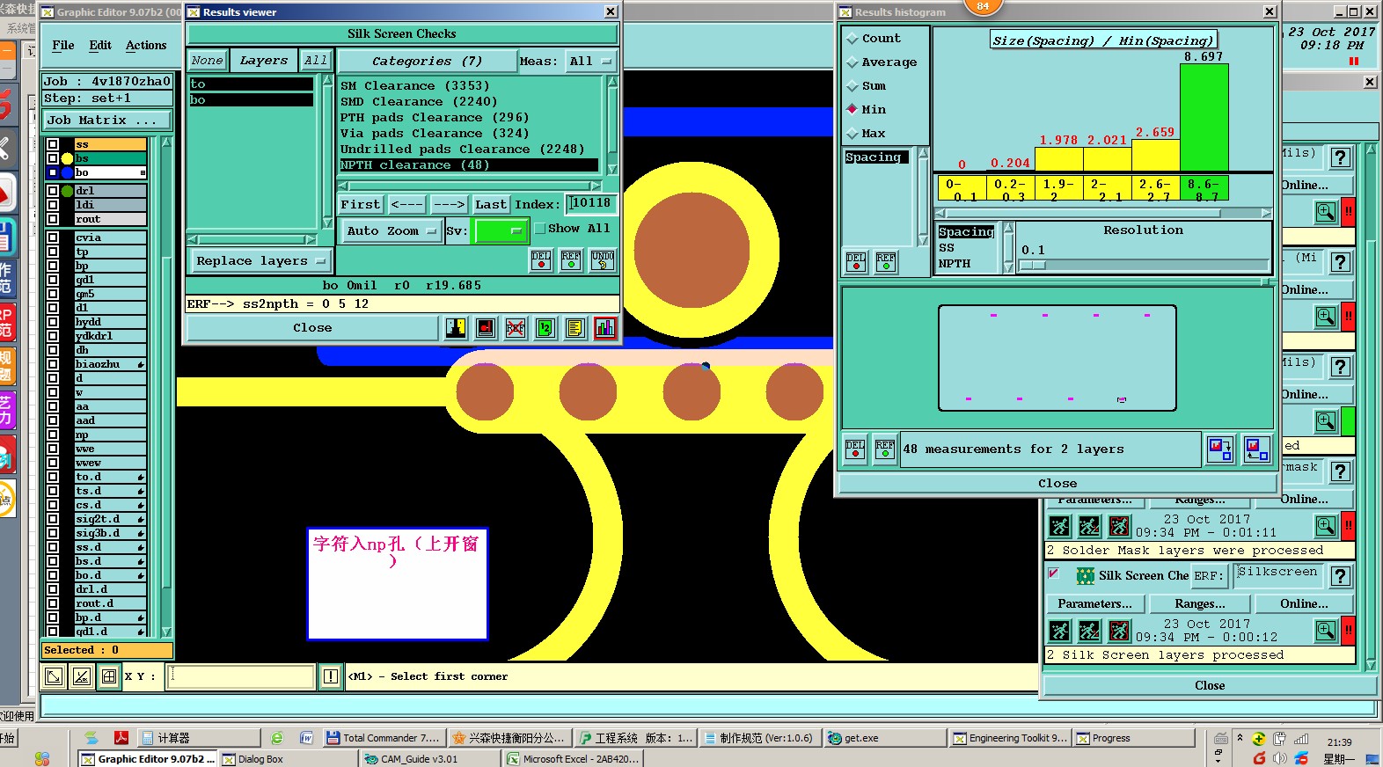This screenshot has height=767, width=1383.
Task: Click red-framed running-man icon in Silk Screen row
Action: [x=1119, y=631]
